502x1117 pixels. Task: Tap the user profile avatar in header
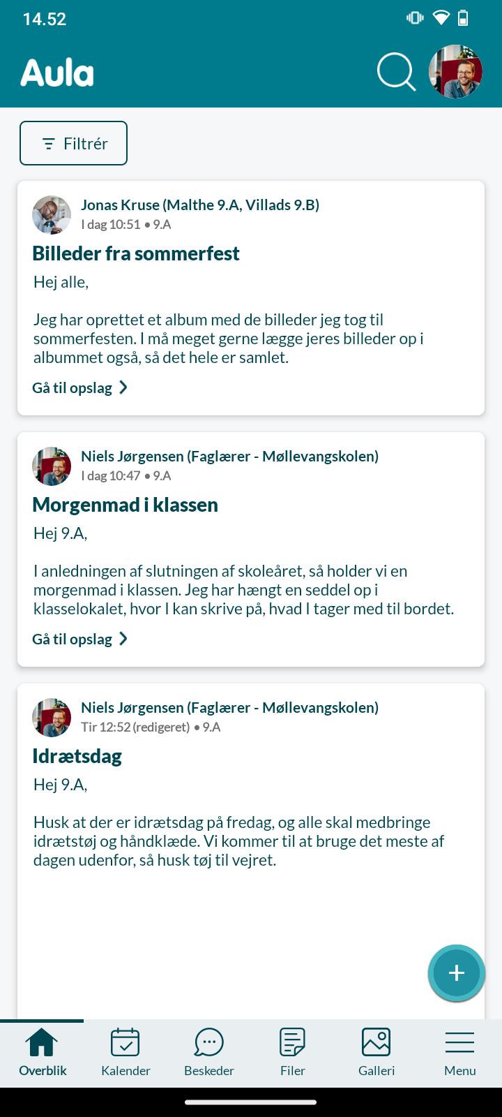point(455,72)
